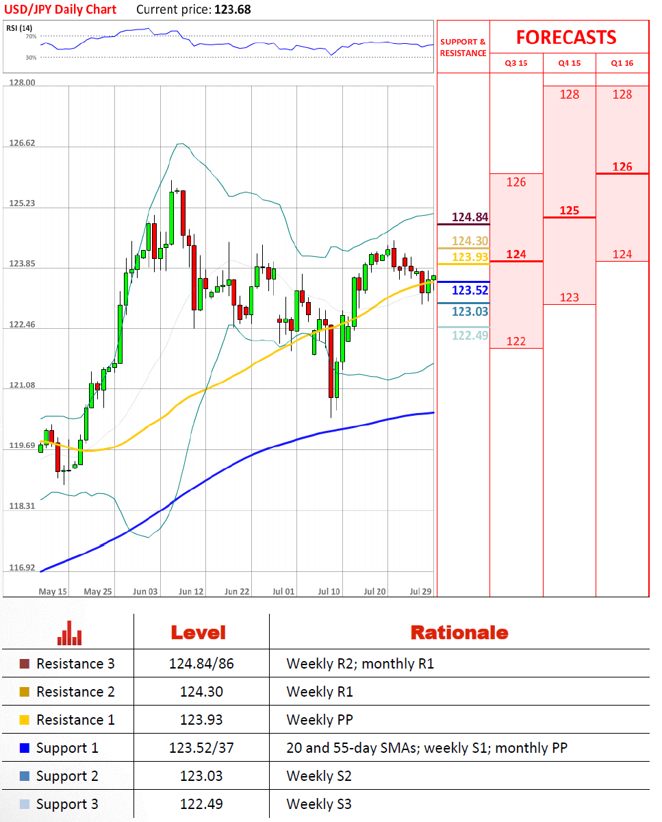Click the 'SUPPORT & RESISTANCE' heading
Image resolution: width=662 pixels, height=822 pixels.
pyautogui.click(x=463, y=47)
